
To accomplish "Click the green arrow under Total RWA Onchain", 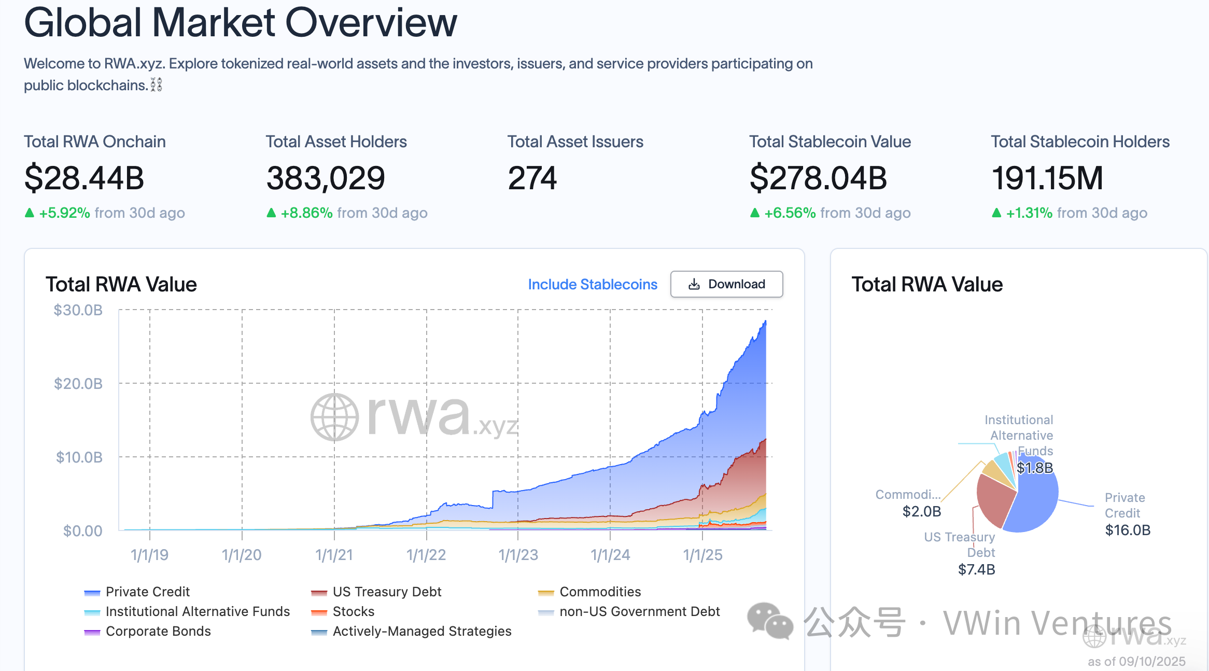I will (x=30, y=213).
